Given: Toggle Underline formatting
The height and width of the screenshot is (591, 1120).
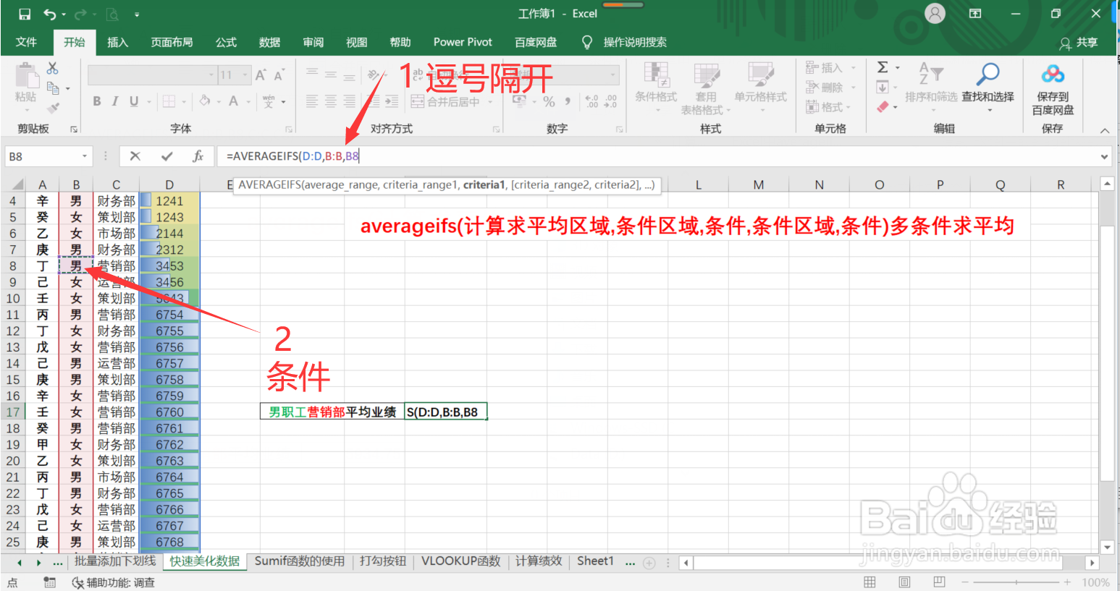Looking at the screenshot, I should (x=134, y=101).
